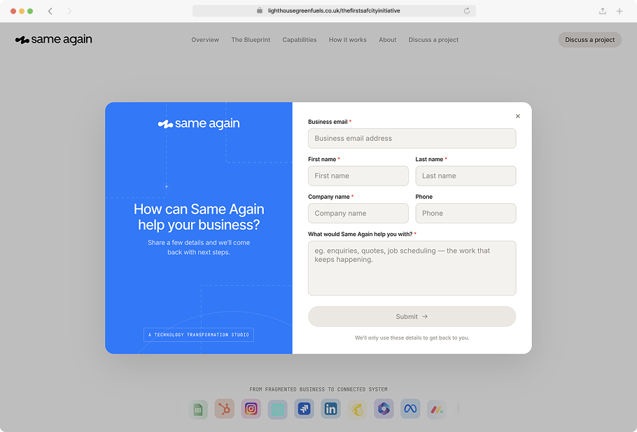Click the browser forward arrow
This screenshot has height=432, width=637.
pyautogui.click(x=69, y=11)
